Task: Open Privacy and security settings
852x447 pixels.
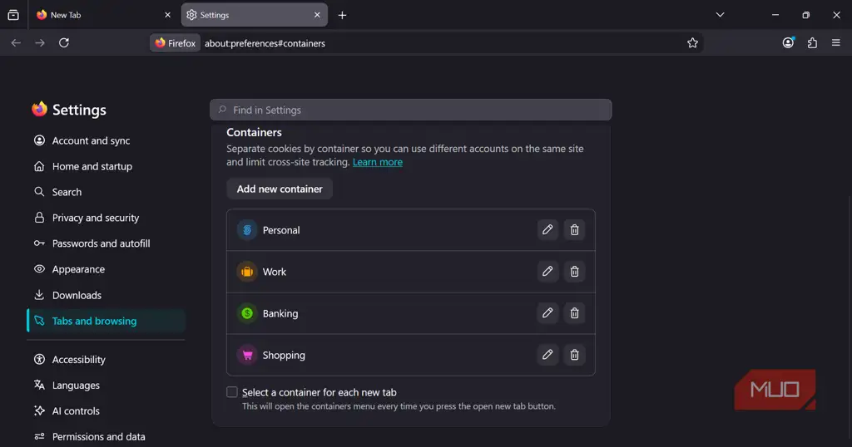Action: [96, 218]
